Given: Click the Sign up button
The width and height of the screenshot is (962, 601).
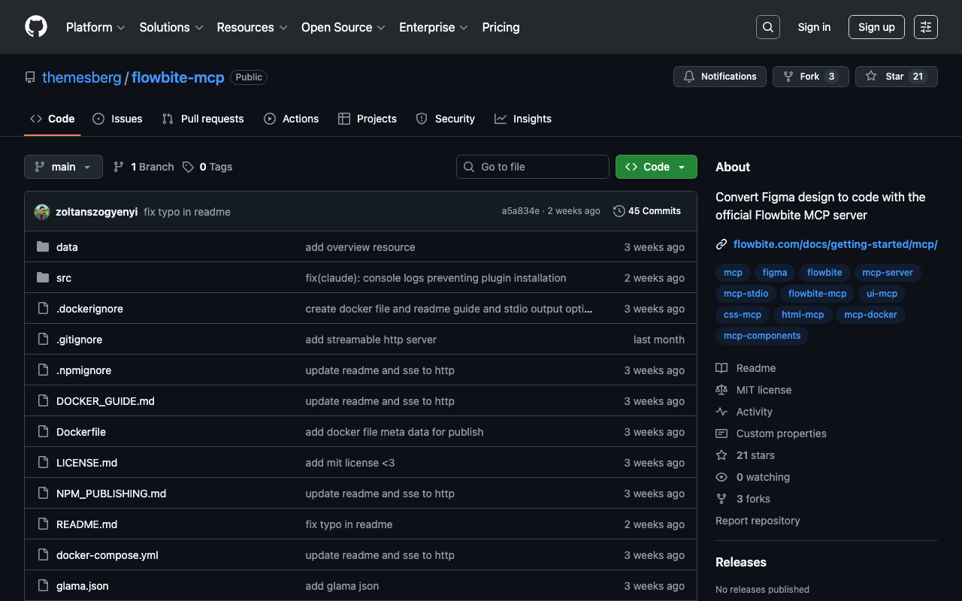Looking at the screenshot, I should pos(876,27).
